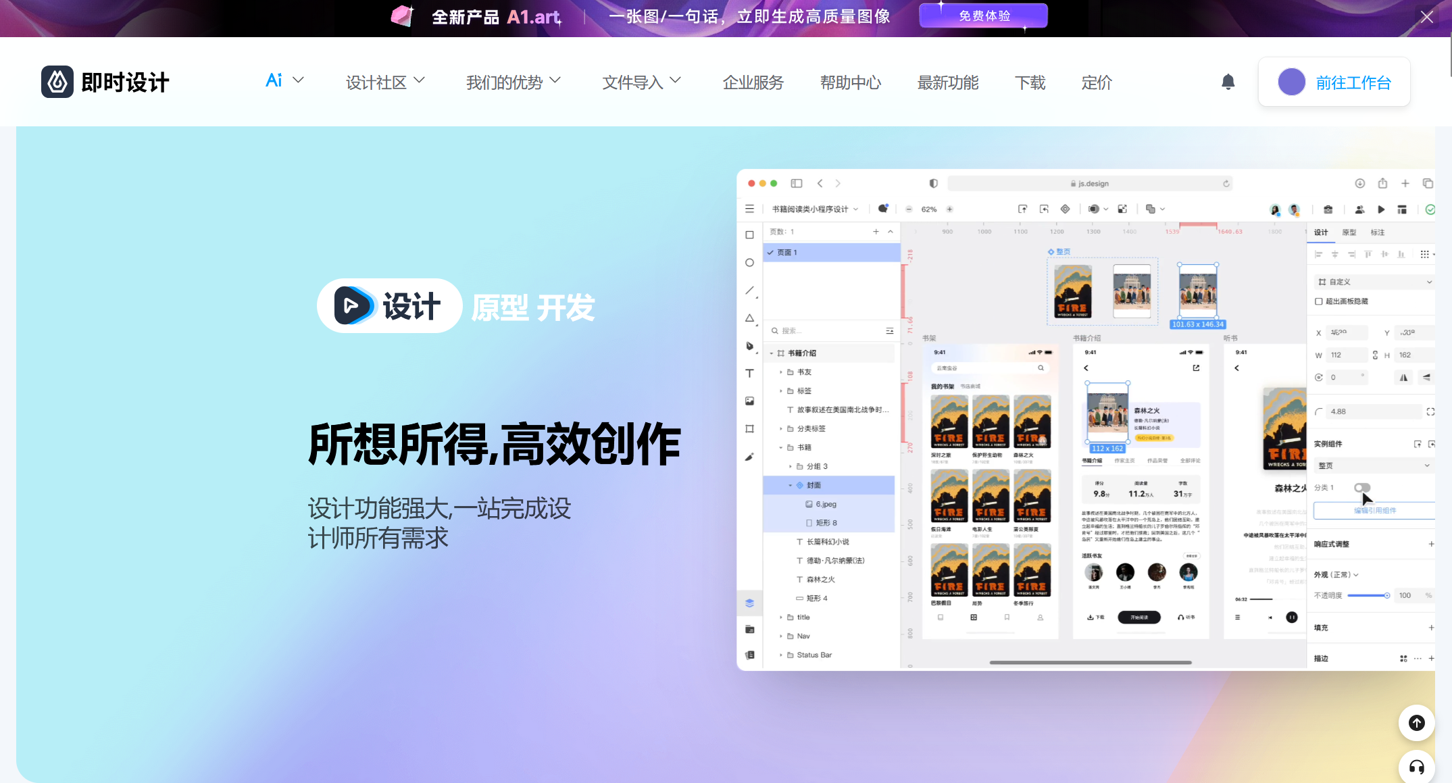Select the Triangle shape tool
The height and width of the screenshot is (783, 1452).
tap(749, 318)
